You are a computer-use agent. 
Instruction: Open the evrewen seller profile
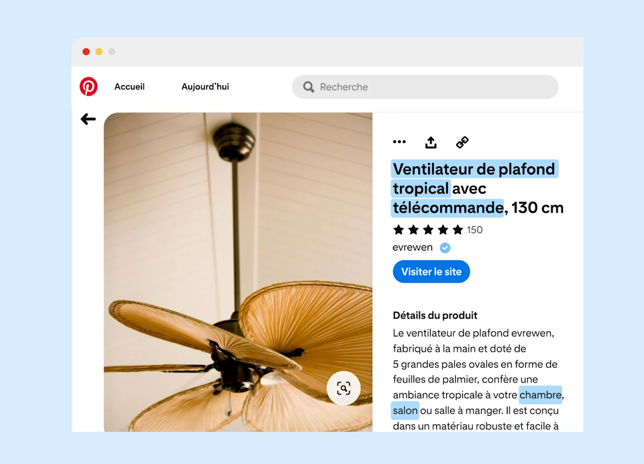pos(413,247)
